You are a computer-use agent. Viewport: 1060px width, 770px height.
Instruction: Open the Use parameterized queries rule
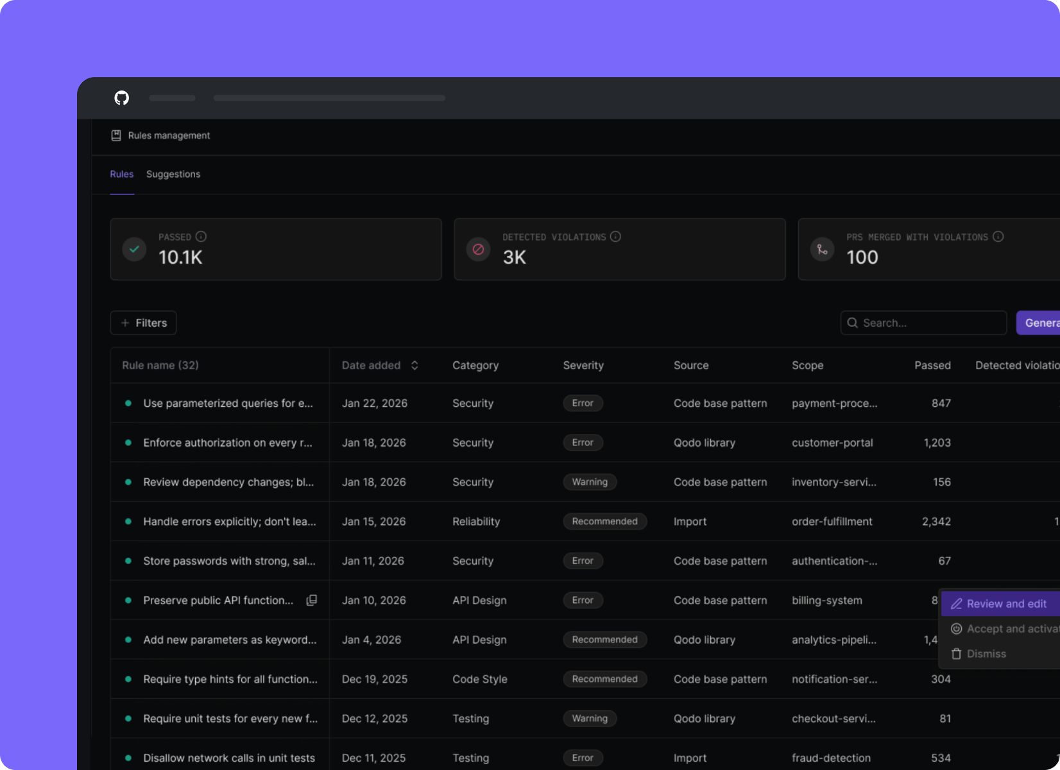click(228, 403)
